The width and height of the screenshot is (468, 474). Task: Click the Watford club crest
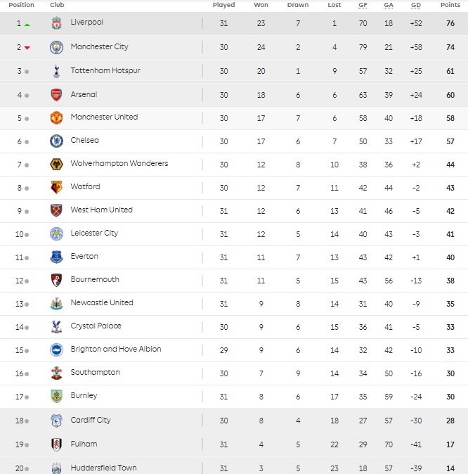[x=56, y=188]
